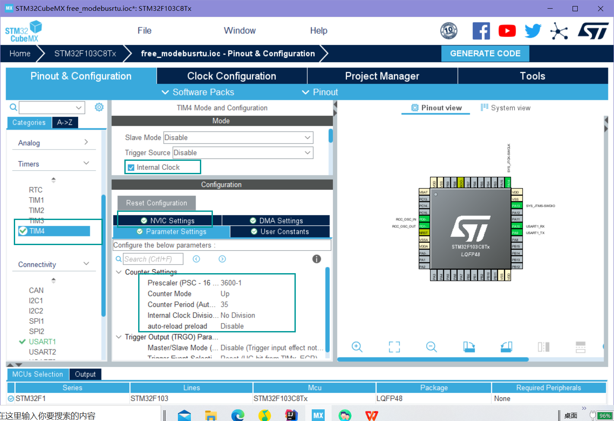Zoom in on the pinout chip view
Screen dimensions: 614x421
357,347
